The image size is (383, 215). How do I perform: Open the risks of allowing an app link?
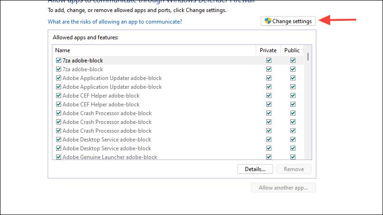pyautogui.click(x=115, y=22)
